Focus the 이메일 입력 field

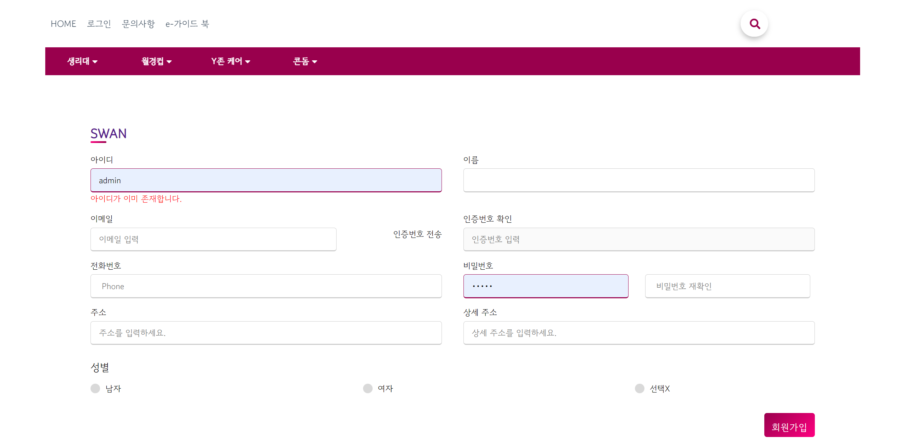pos(213,239)
